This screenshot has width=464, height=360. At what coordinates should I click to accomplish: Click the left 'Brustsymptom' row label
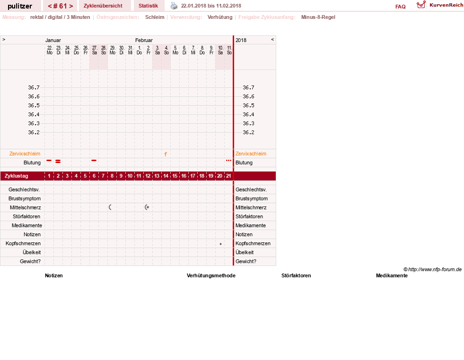pyautogui.click(x=25, y=198)
